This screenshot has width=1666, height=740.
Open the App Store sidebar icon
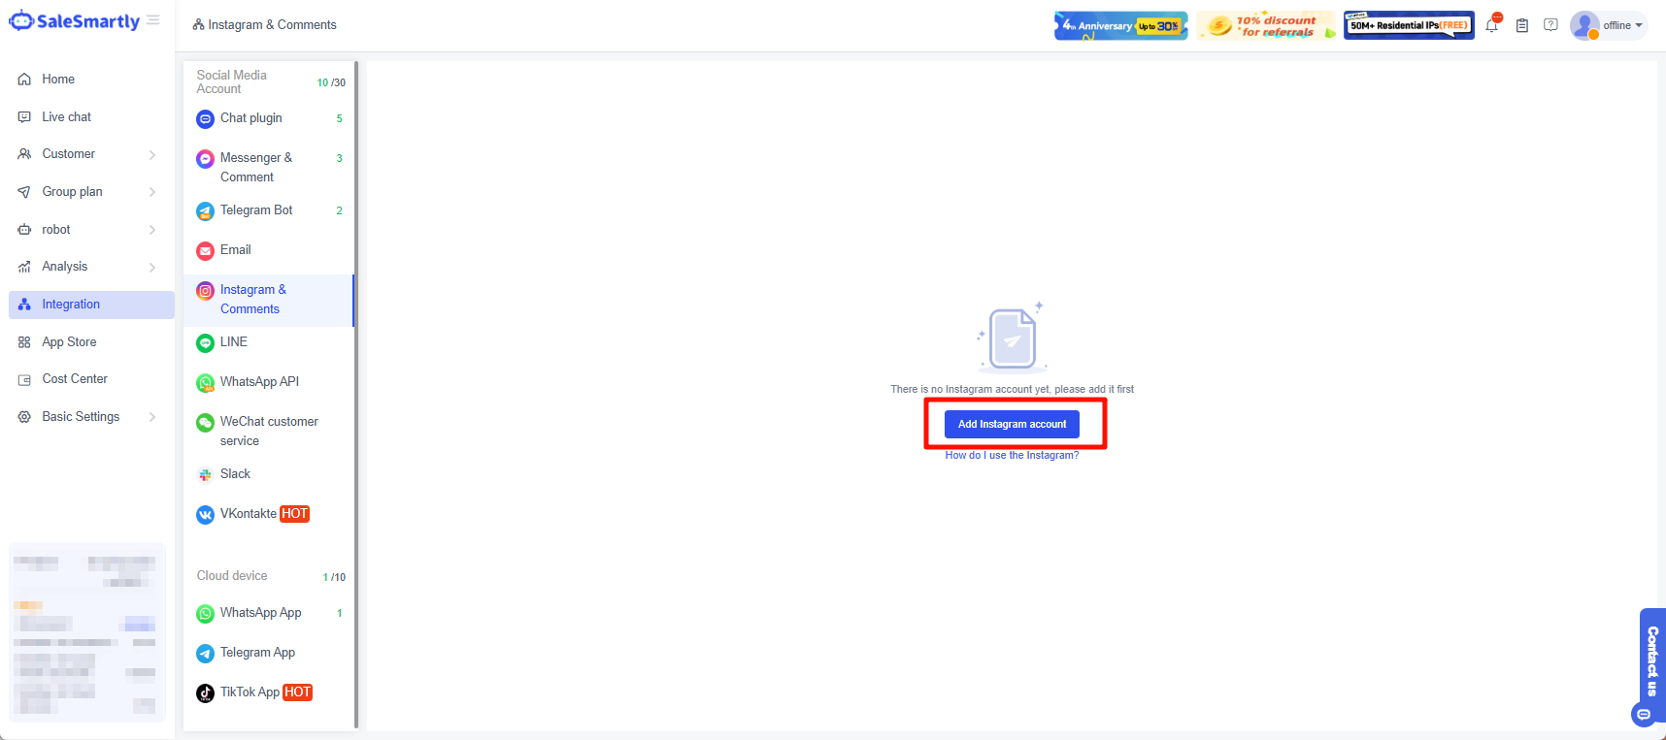(x=24, y=342)
